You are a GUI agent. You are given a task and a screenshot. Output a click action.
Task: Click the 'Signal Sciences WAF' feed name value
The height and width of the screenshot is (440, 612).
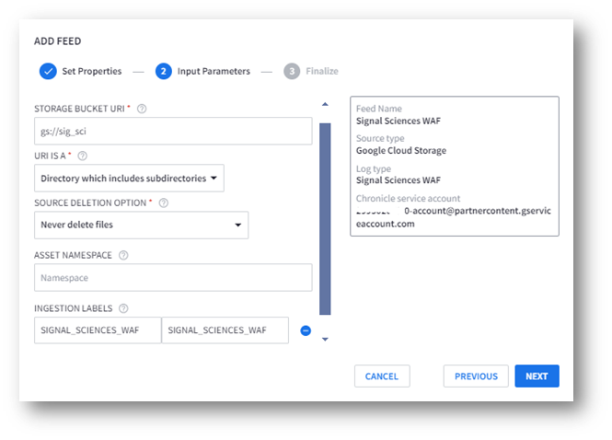tap(398, 121)
